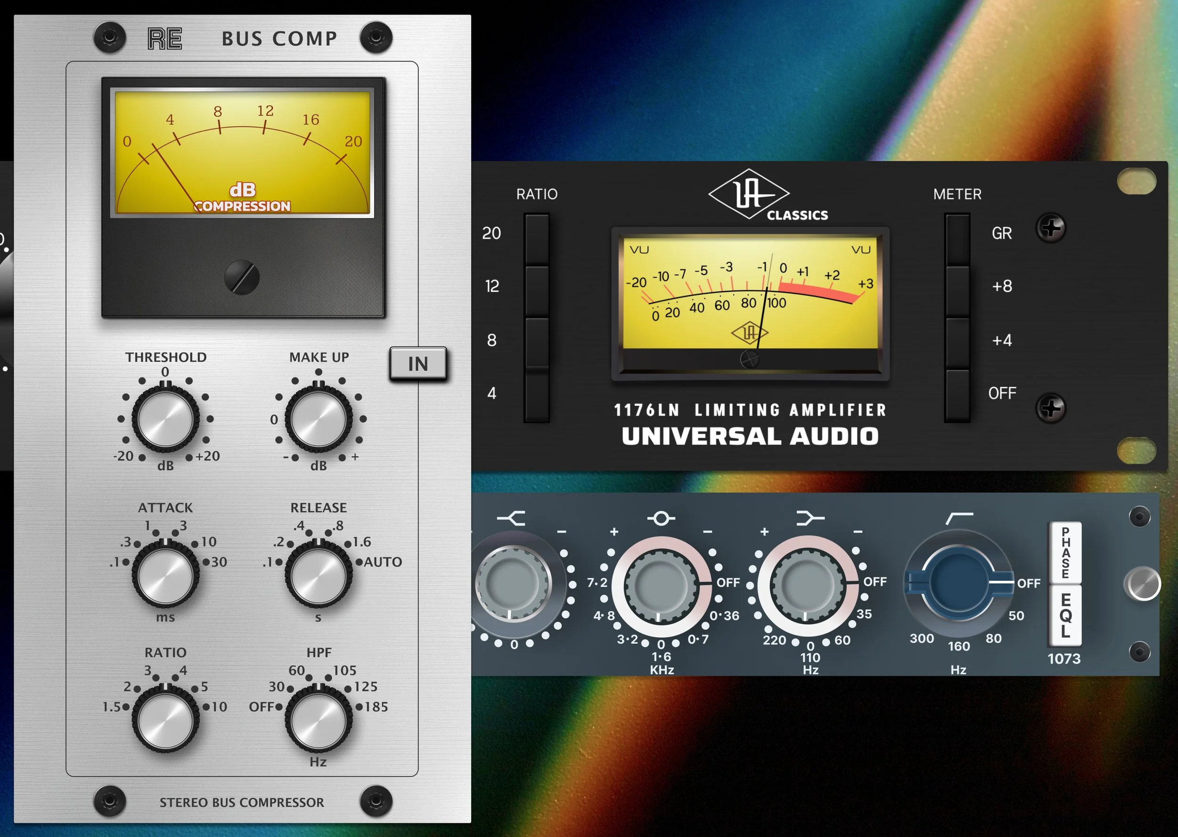1178x837 pixels.
Task: Click the high-pass filter slope symbol
Action: point(959,517)
